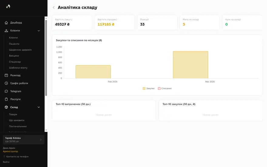Click the Нуль на складі card

point(242,22)
